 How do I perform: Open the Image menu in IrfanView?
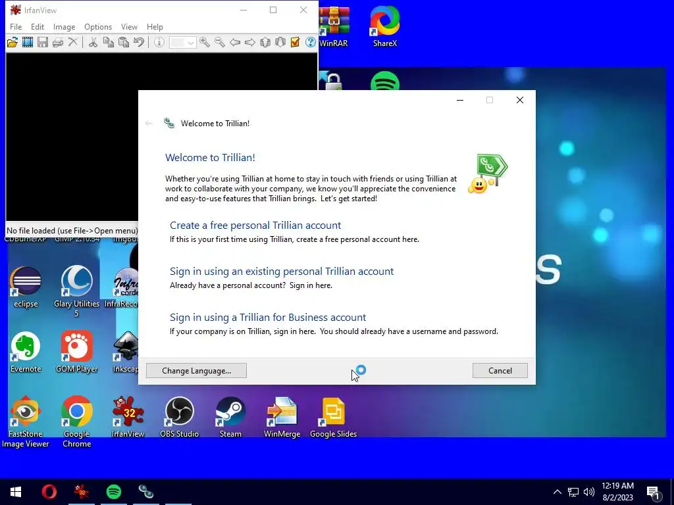coord(64,26)
